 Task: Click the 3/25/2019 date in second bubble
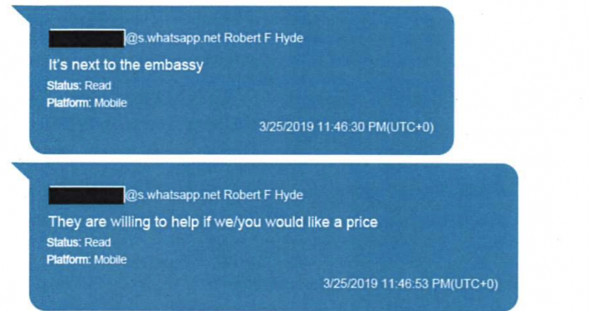[351, 284]
